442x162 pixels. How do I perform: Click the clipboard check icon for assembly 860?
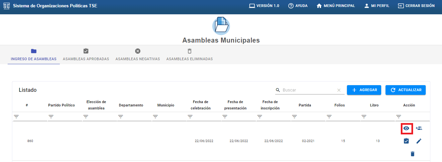point(406,141)
